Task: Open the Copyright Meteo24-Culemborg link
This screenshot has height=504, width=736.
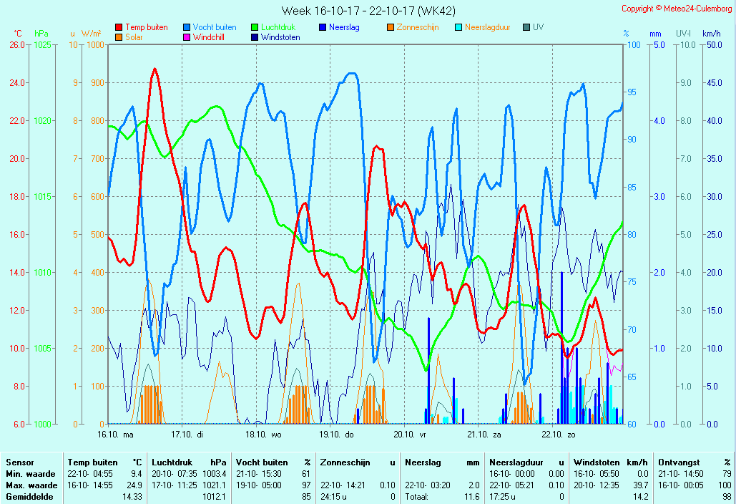Action: [x=676, y=9]
